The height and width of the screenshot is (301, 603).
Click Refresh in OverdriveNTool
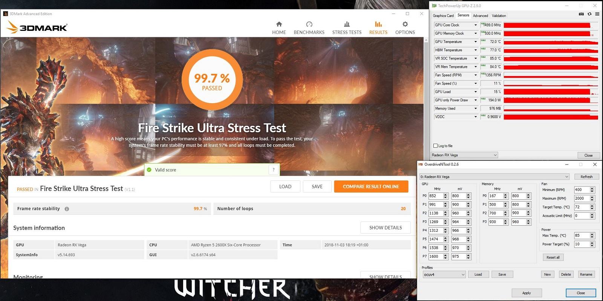tap(586, 177)
